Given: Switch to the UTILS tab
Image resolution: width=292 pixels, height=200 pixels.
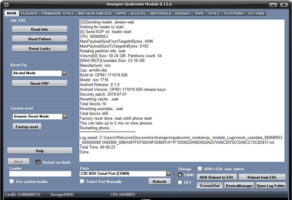Looking at the screenshot, I should coord(214,14).
